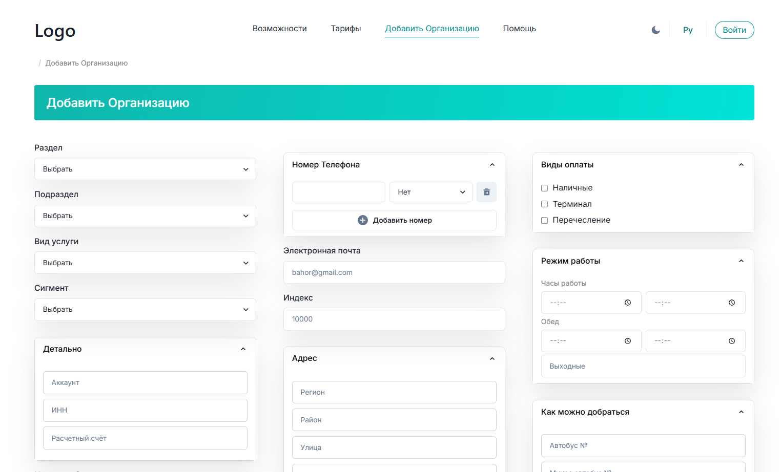The image size is (781, 472).
Task: Focus the Район address field
Action: click(394, 420)
